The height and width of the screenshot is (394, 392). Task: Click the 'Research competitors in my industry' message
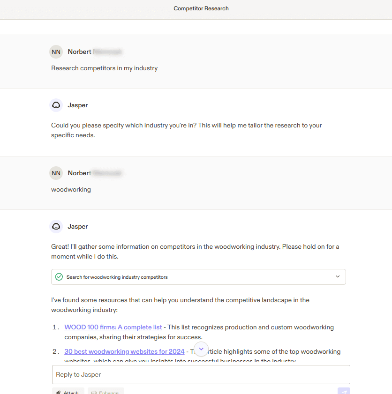coord(104,68)
